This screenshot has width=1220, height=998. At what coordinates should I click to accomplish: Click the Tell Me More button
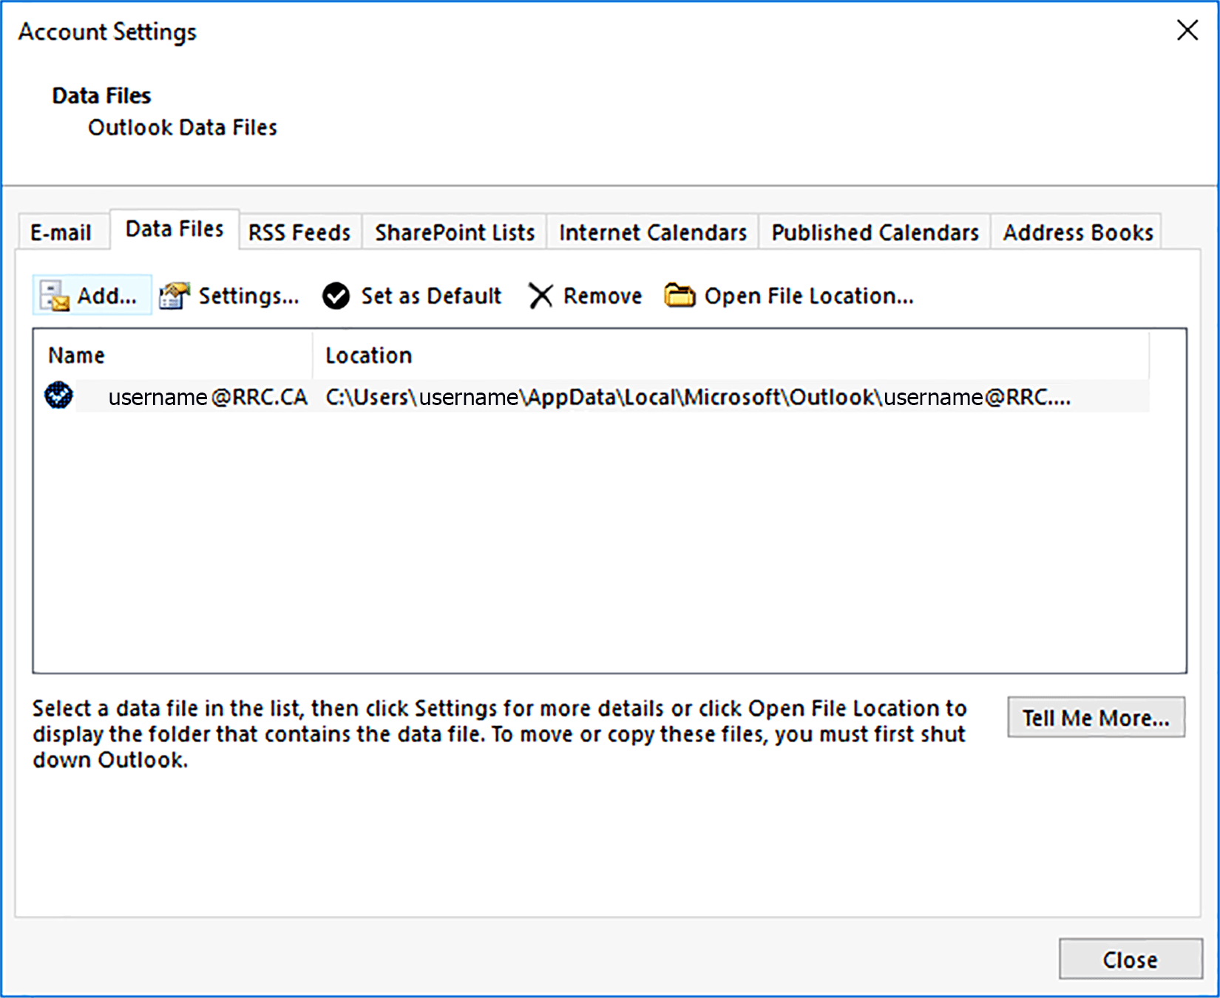[x=1095, y=716]
